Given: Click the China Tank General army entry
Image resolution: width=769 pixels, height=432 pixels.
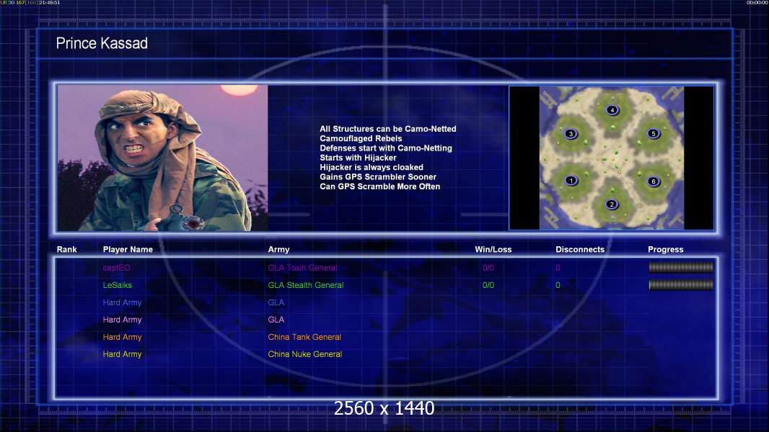Looking at the screenshot, I should coord(304,337).
